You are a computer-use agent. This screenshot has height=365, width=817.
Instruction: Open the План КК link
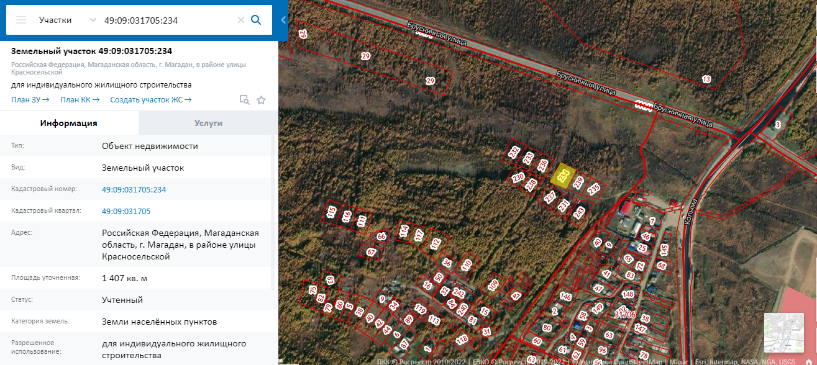pos(80,99)
